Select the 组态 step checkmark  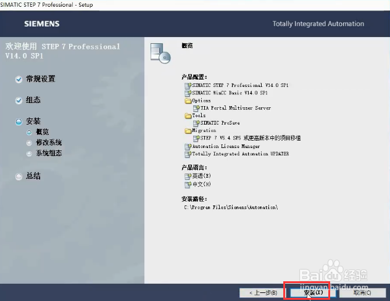coord(19,101)
